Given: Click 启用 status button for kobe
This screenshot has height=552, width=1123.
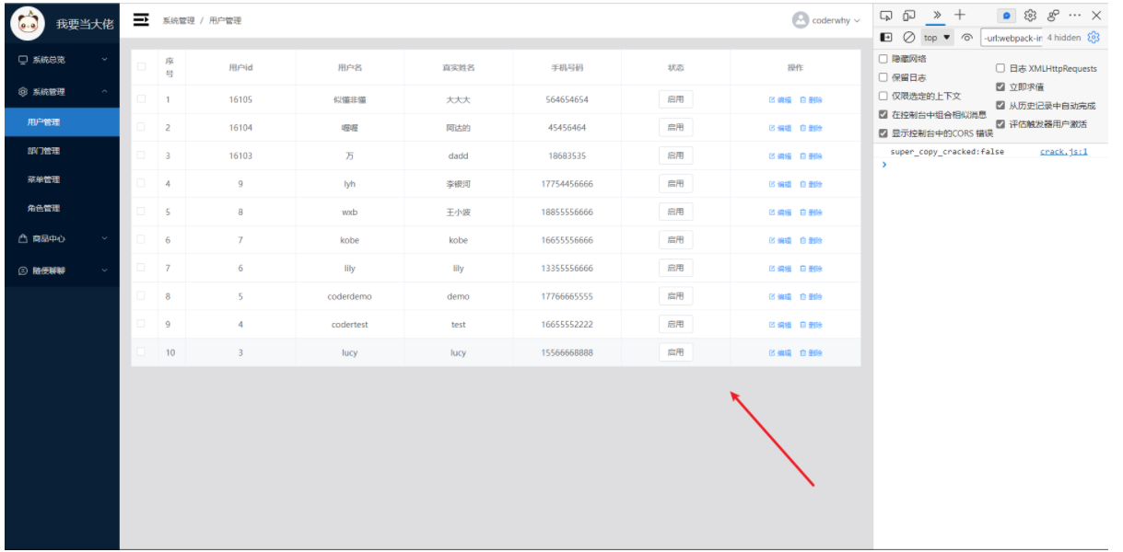Looking at the screenshot, I should (675, 240).
